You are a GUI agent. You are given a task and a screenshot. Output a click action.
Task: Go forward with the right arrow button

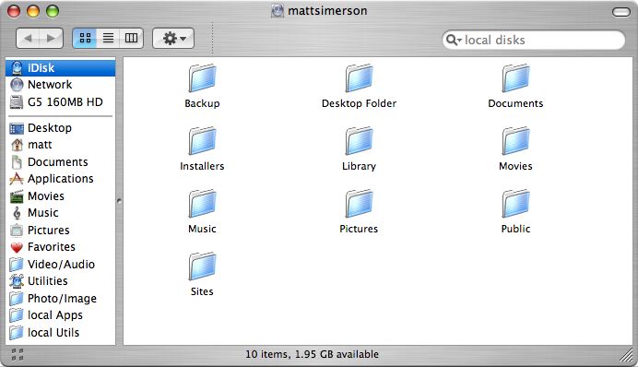coord(52,38)
